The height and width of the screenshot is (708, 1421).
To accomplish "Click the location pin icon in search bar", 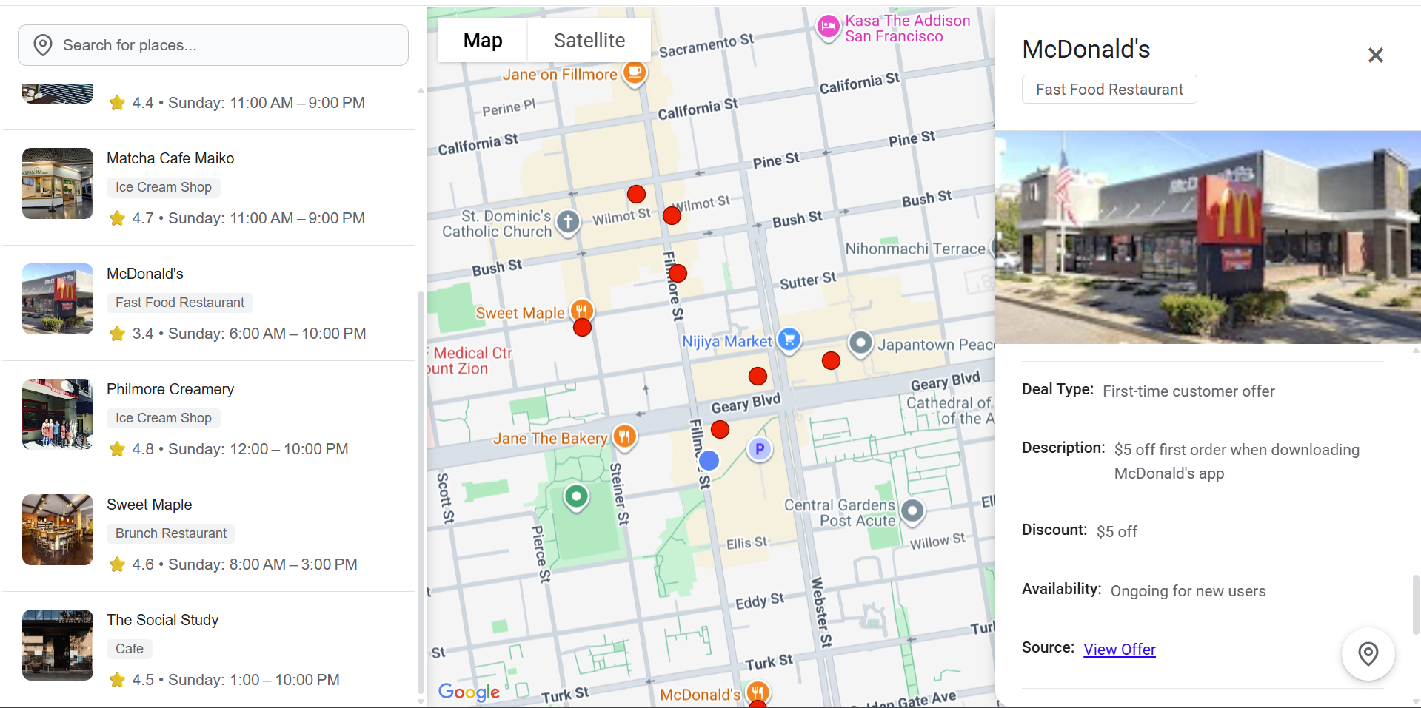I will coord(43,45).
